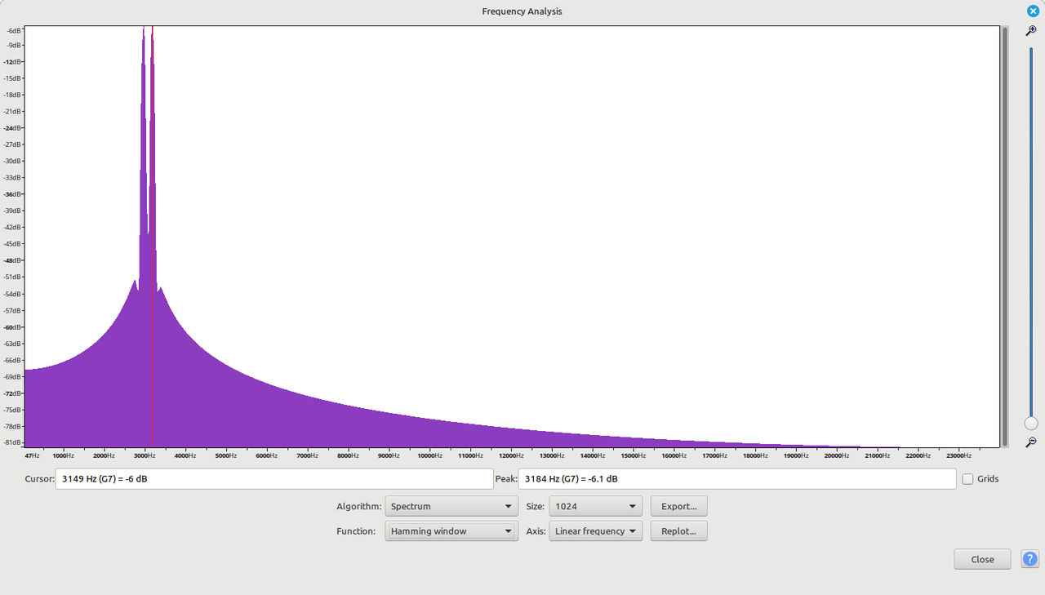
Task: Click the zoom in magnifier icon
Action: (x=1031, y=30)
